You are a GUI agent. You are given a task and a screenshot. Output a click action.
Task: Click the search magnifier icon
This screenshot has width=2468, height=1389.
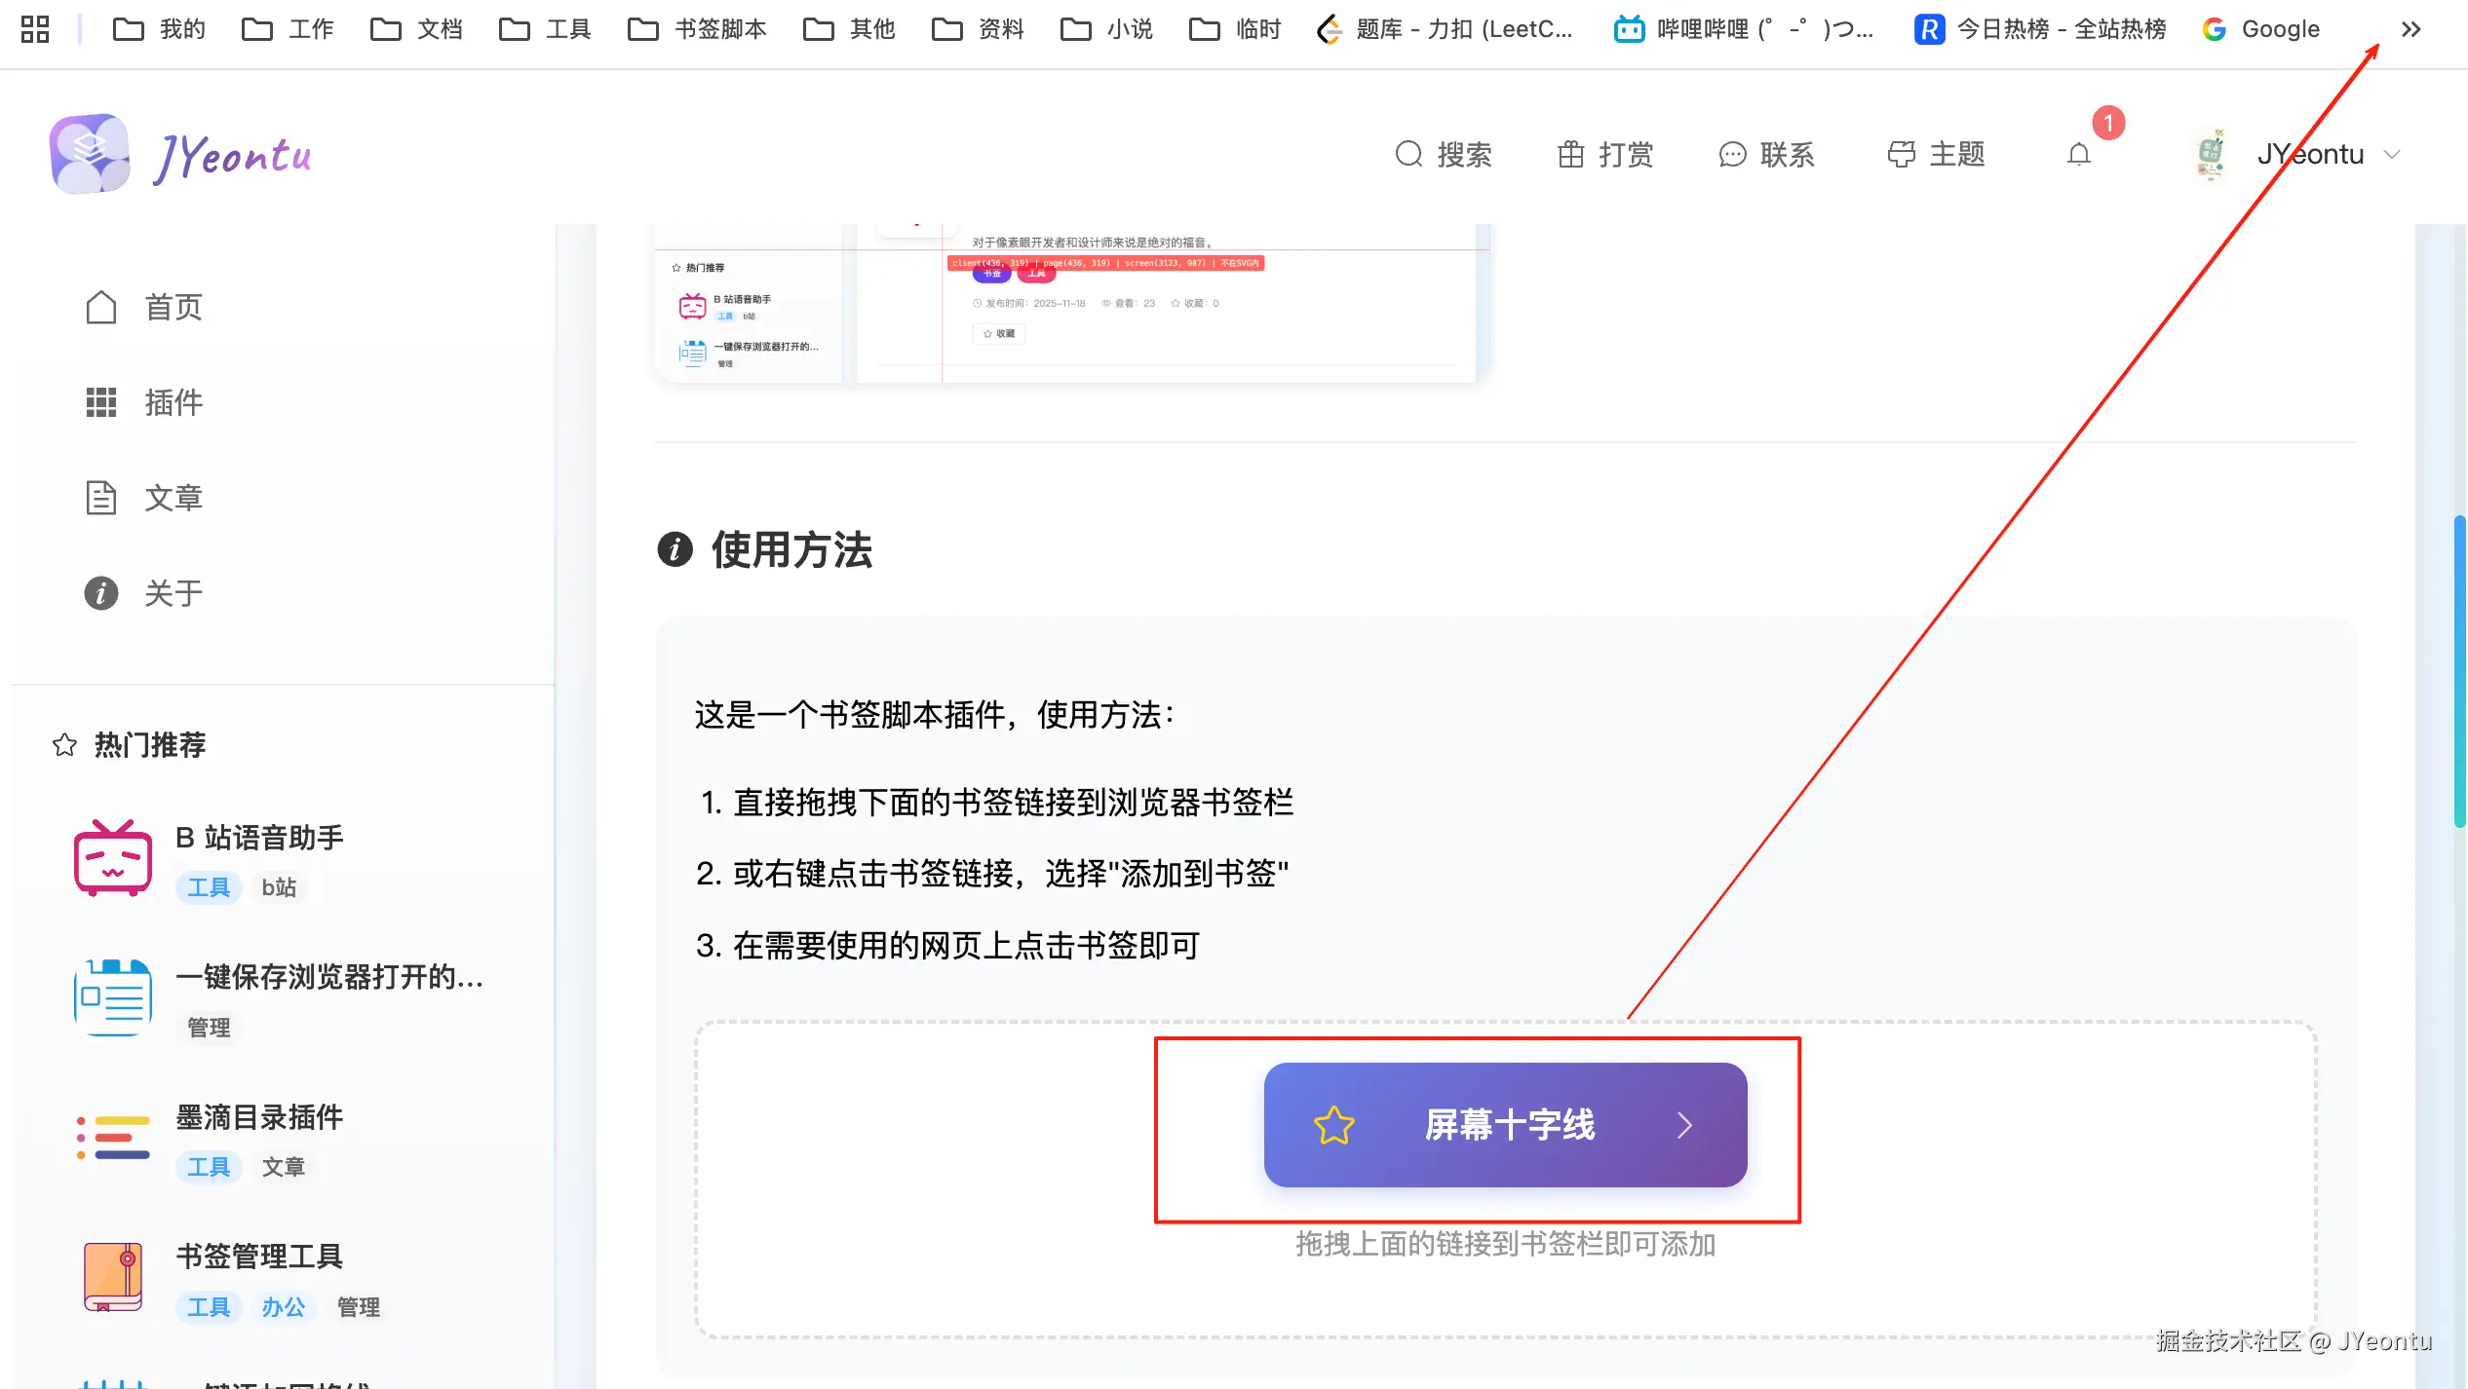tap(1408, 154)
